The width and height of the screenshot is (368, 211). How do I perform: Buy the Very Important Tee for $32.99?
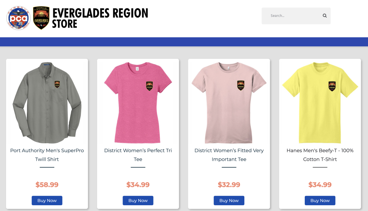click(x=229, y=201)
